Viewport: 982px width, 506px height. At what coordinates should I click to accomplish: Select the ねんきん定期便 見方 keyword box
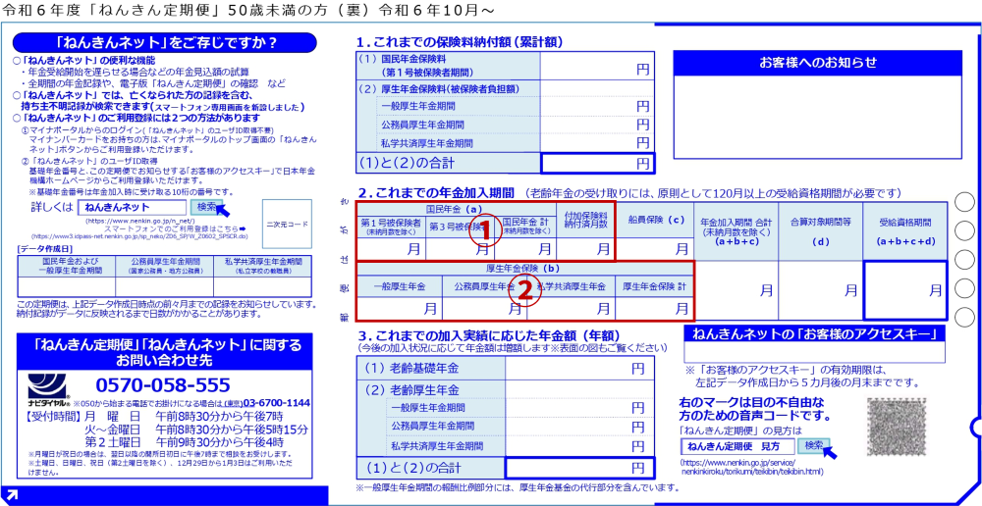point(737,446)
